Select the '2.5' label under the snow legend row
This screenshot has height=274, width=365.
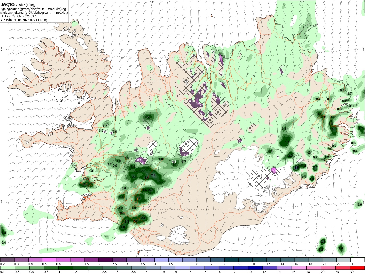(x=114, y=264)
